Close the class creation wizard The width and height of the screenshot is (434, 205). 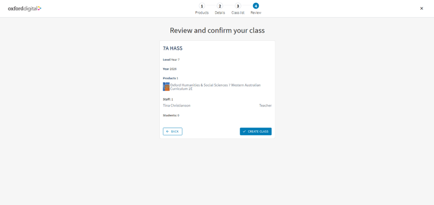[x=422, y=8]
